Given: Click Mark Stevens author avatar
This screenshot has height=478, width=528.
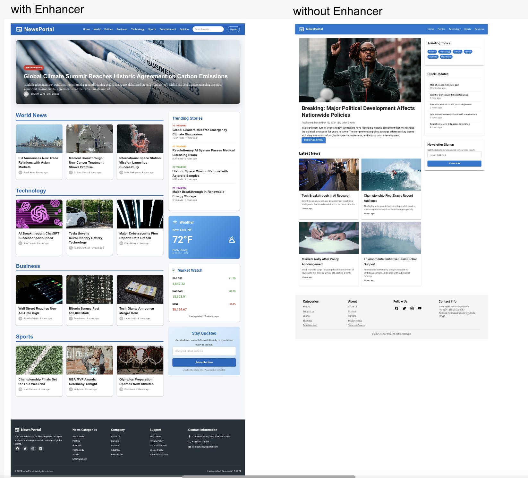Looking at the screenshot, I should pyautogui.click(x=20, y=389).
